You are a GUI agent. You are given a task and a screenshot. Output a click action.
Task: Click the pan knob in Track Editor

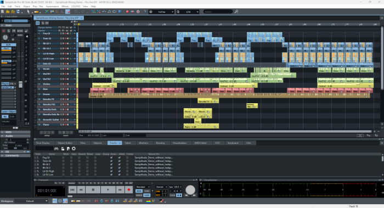tap(5, 37)
